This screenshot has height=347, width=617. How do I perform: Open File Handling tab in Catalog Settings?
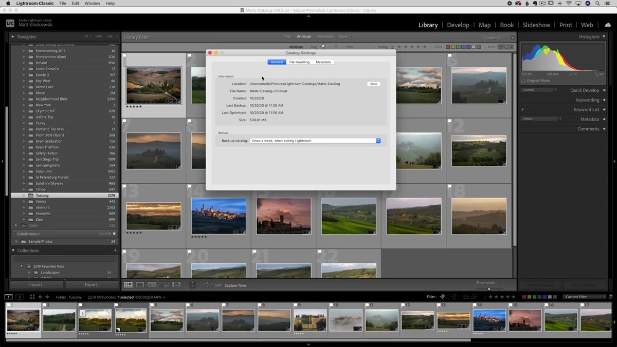[x=299, y=62]
